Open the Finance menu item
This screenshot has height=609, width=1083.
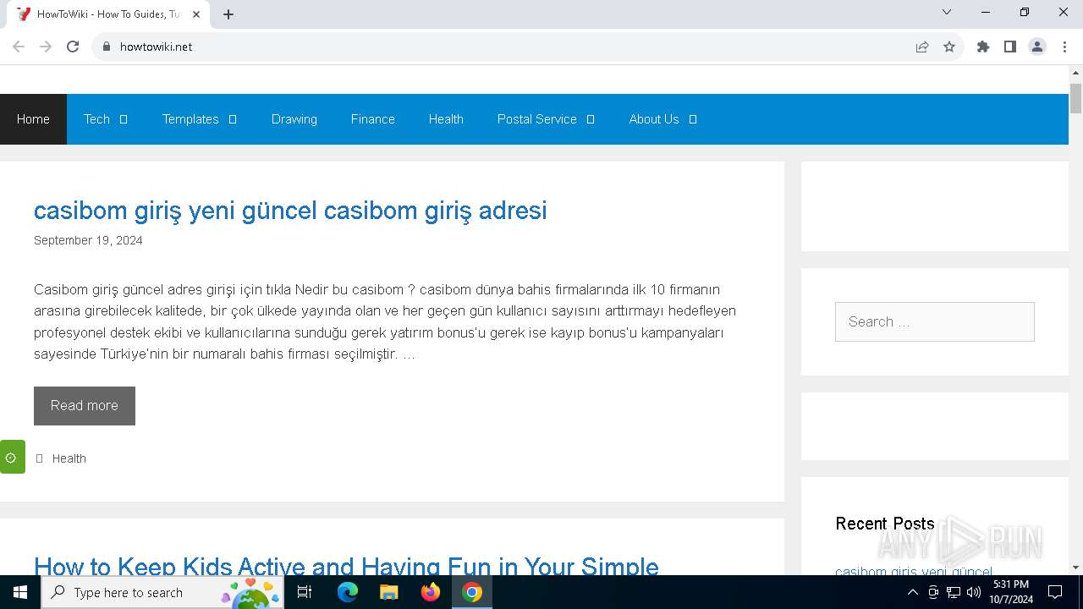(373, 119)
